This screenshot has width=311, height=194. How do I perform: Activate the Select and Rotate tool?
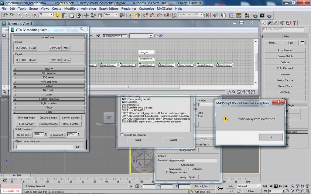pos(93,15)
